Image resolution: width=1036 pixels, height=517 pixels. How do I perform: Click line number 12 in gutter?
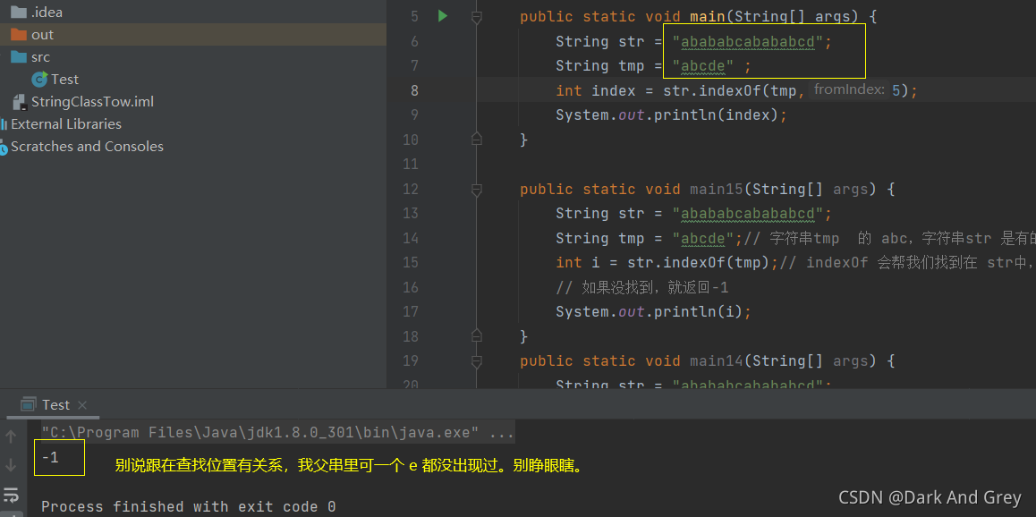pos(411,190)
